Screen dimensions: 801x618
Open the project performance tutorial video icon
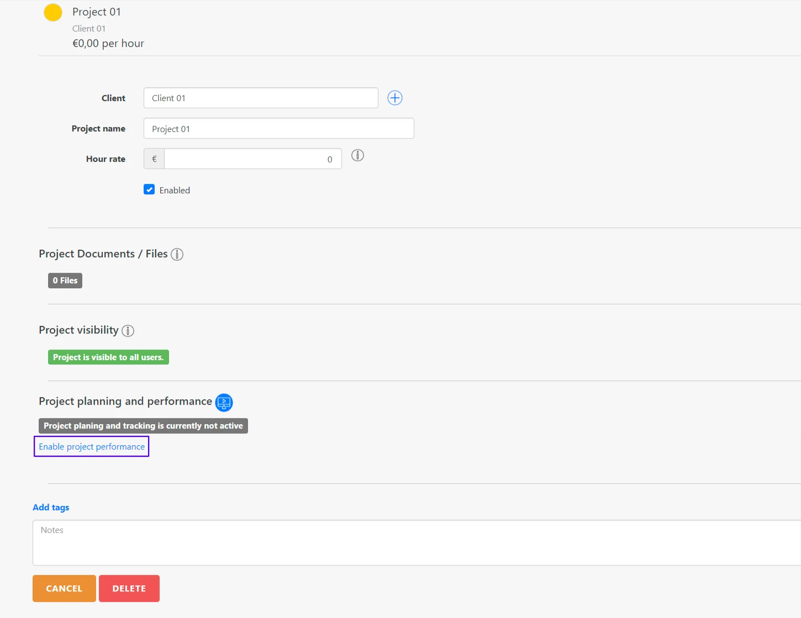(224, 403)
